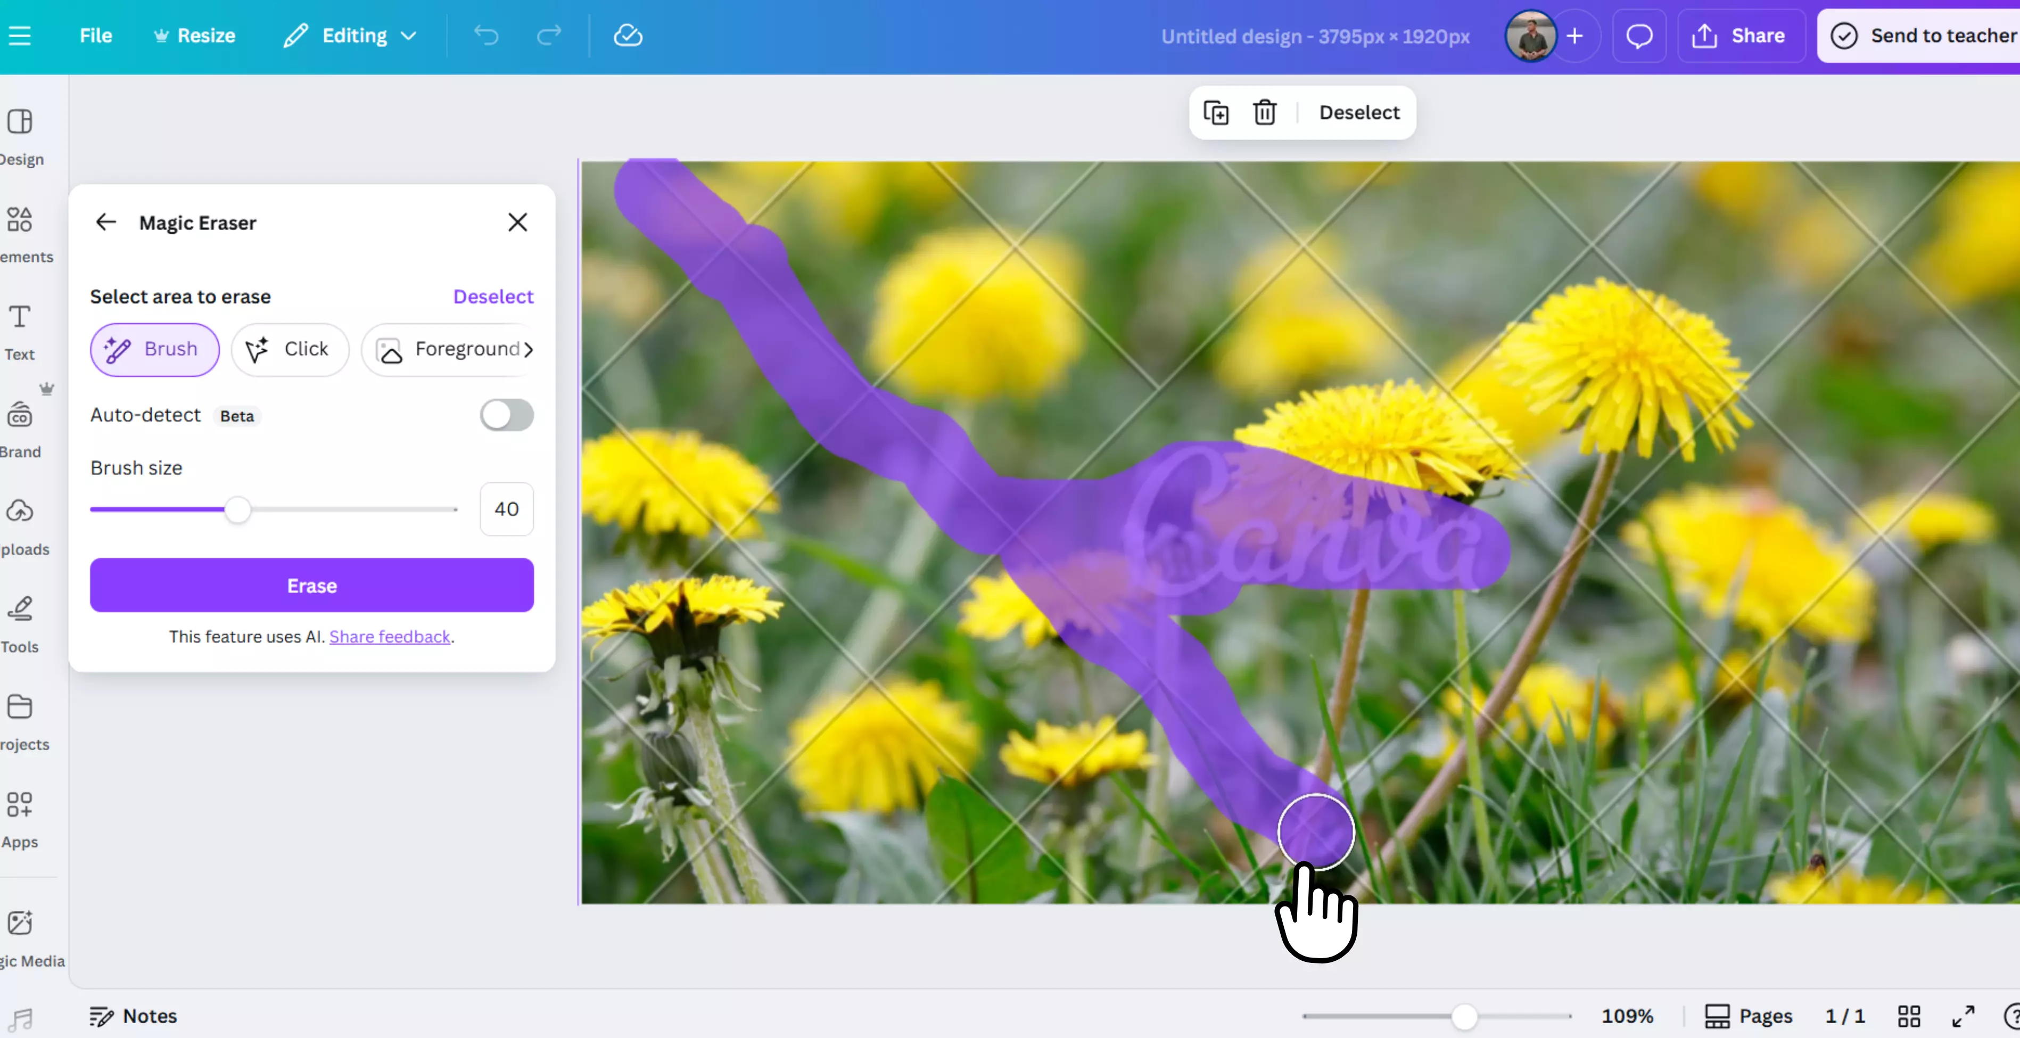Open the hamburger main menu
The height and width of the screenshot is (1038, 2020).
(20, 35)
